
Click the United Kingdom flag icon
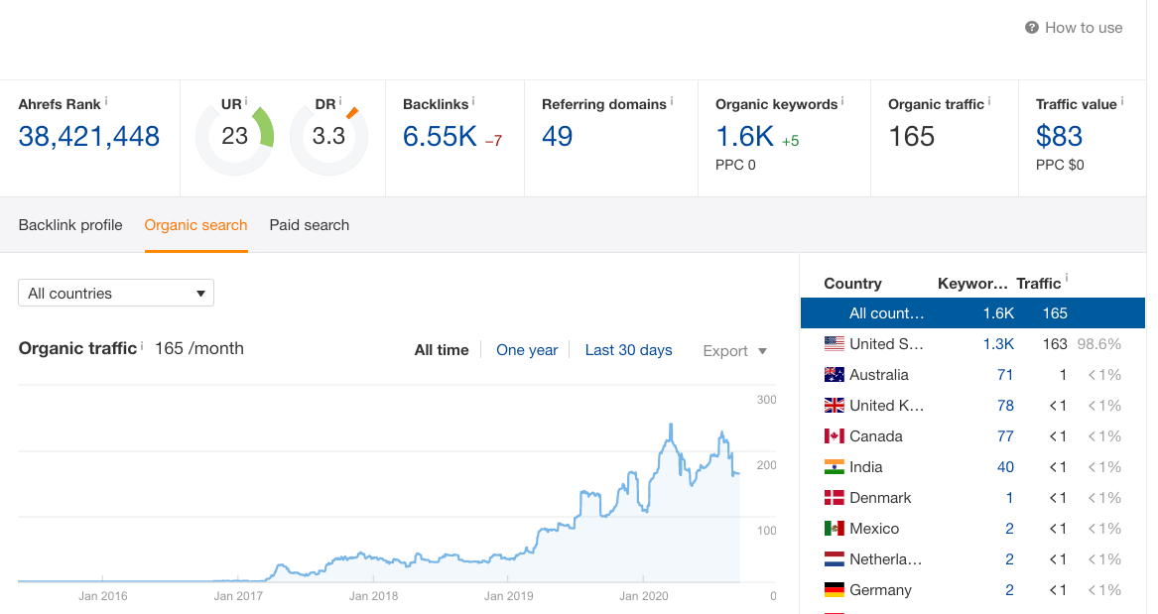click(x=834, y=406)
